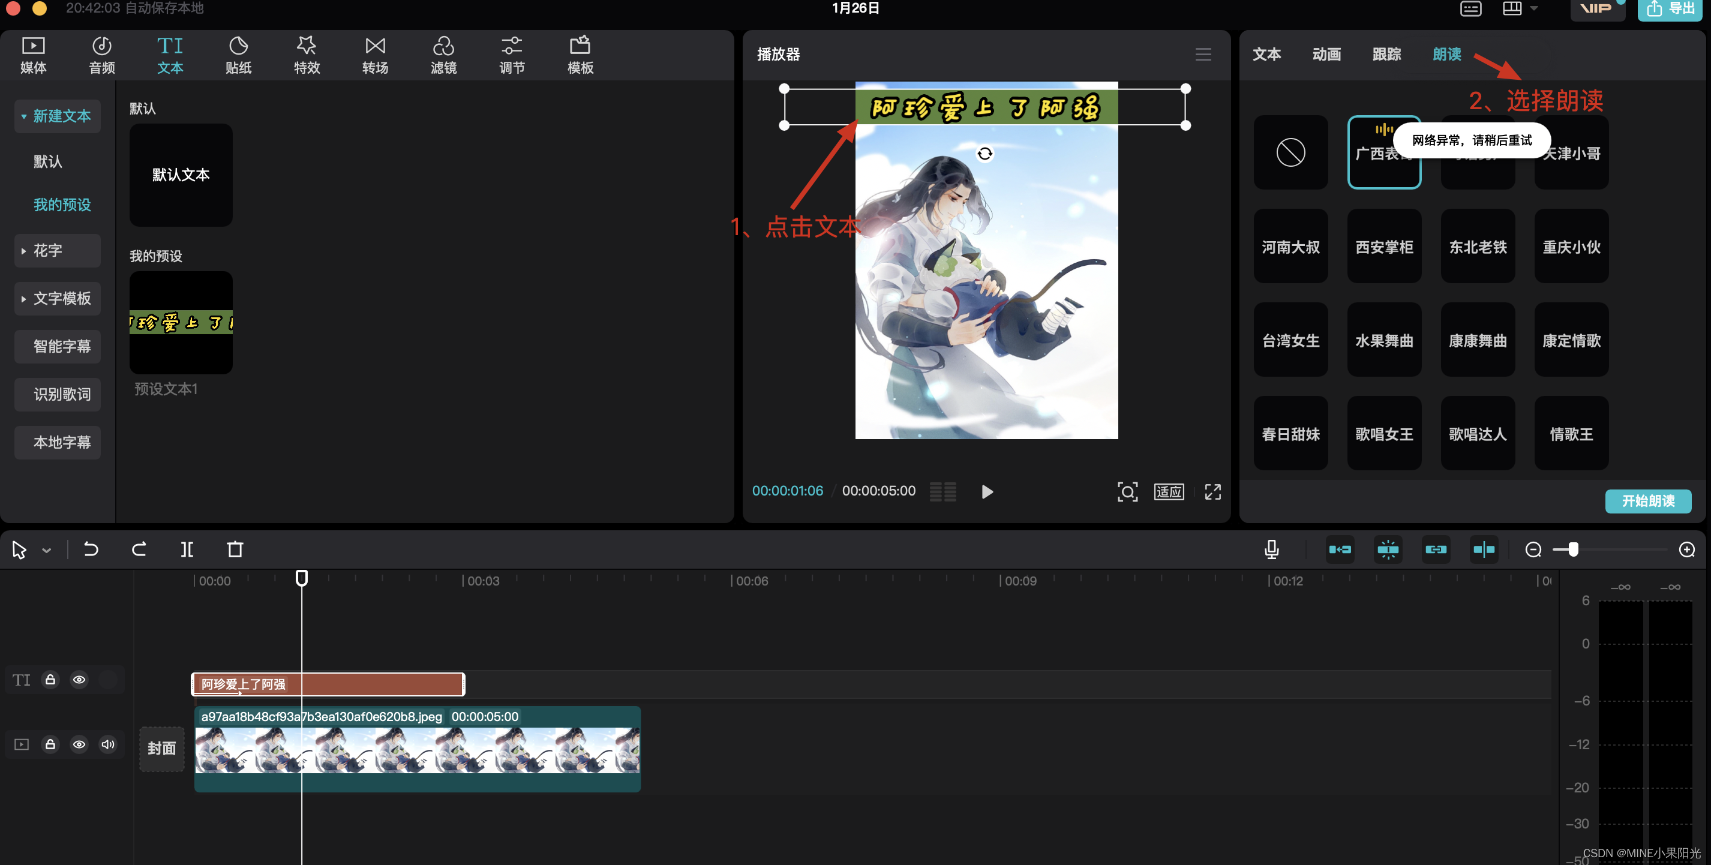Click the microphone record voiceover icon

(x=1271, y=549)
